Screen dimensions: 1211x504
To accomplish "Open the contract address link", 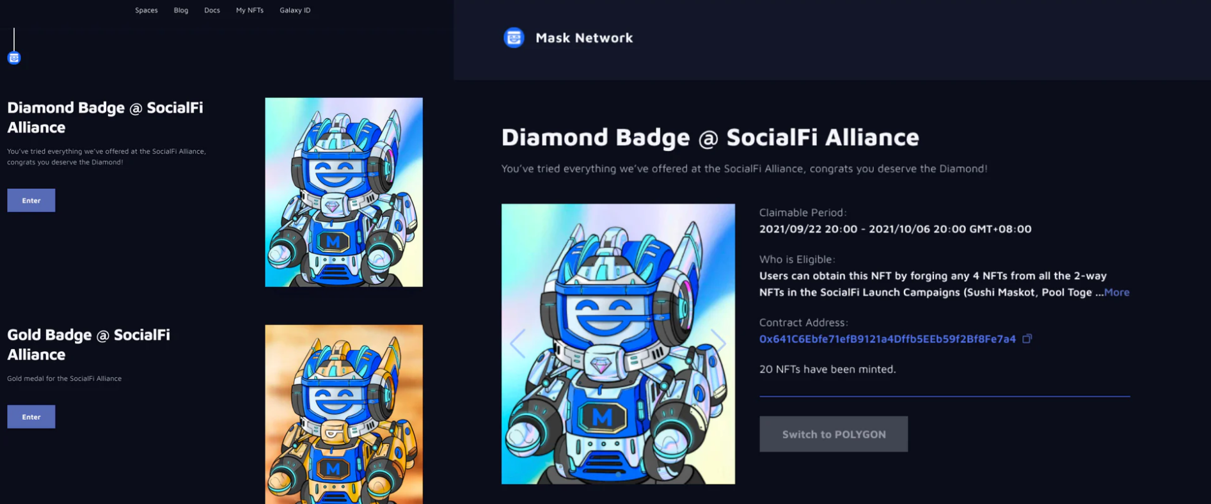I will (887, 339).
